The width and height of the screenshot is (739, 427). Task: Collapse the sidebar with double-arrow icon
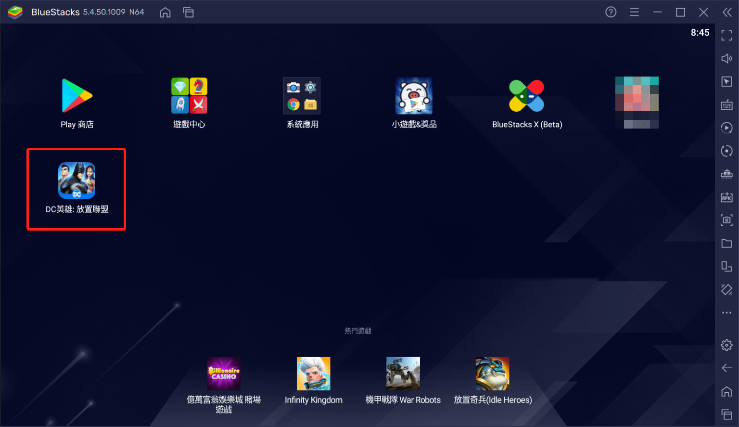[x=727, y=12]
